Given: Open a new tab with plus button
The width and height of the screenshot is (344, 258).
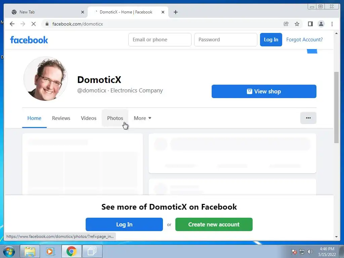Looking at the screenshot, I should pyautogui.click(x=175, y=12).
